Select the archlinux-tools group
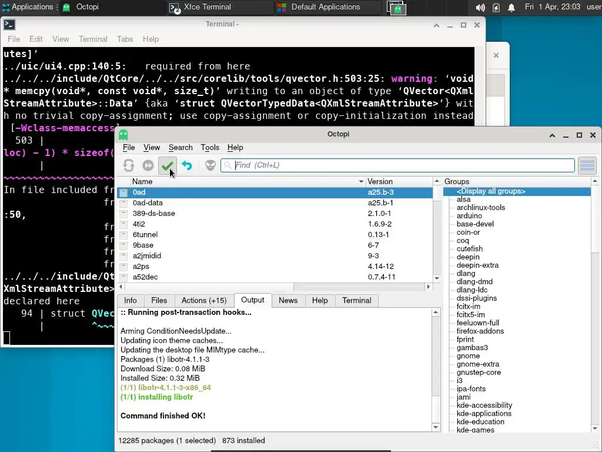Image resolution: width=602 pixels, height=452 pixels. point(481,208)
